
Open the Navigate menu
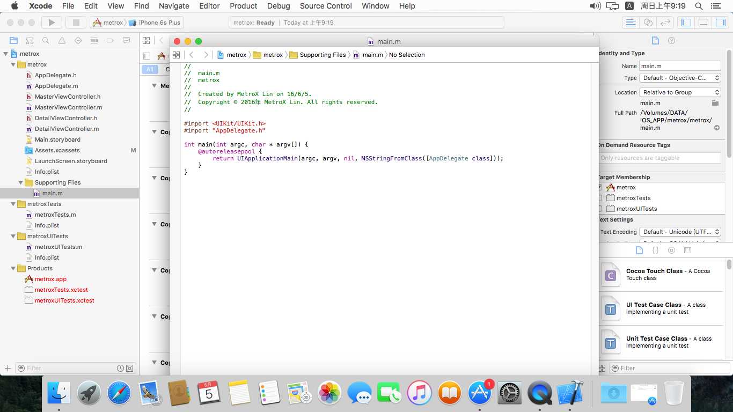(174, 6)
